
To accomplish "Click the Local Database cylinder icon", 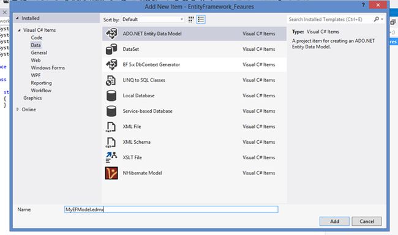I will click(x=111, y=95).
